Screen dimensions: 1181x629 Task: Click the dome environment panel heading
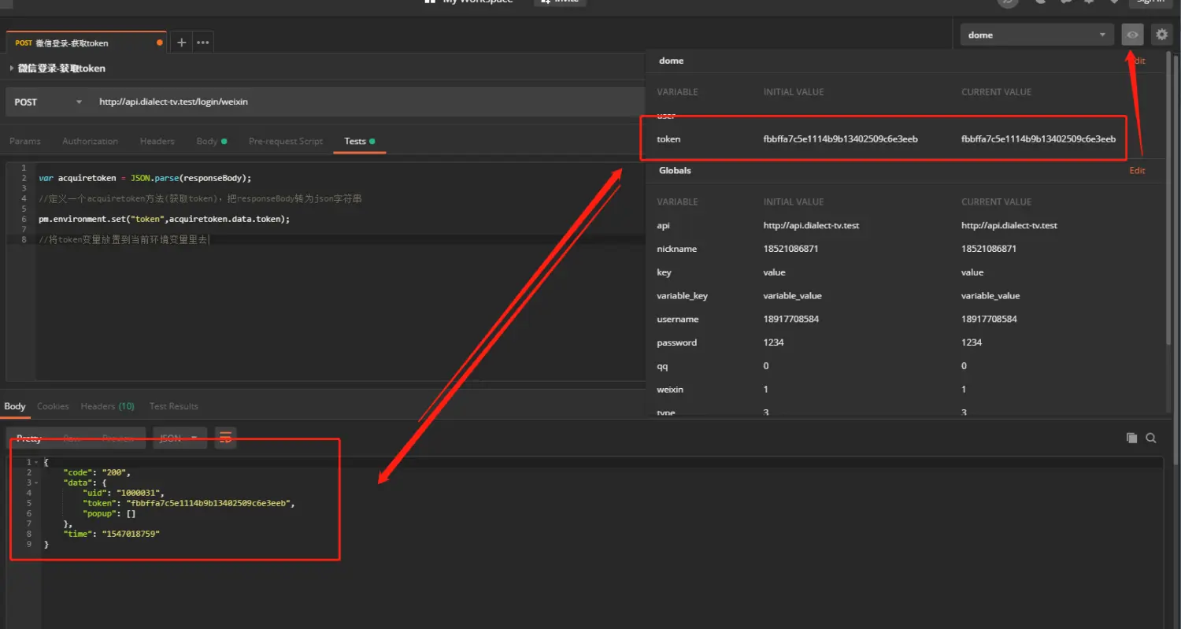tap(671, 61)
